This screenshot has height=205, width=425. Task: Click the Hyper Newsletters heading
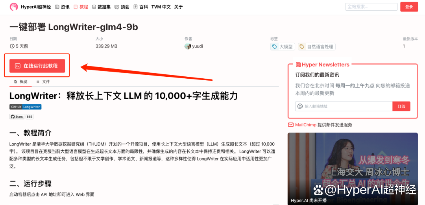tap(322, 65)
